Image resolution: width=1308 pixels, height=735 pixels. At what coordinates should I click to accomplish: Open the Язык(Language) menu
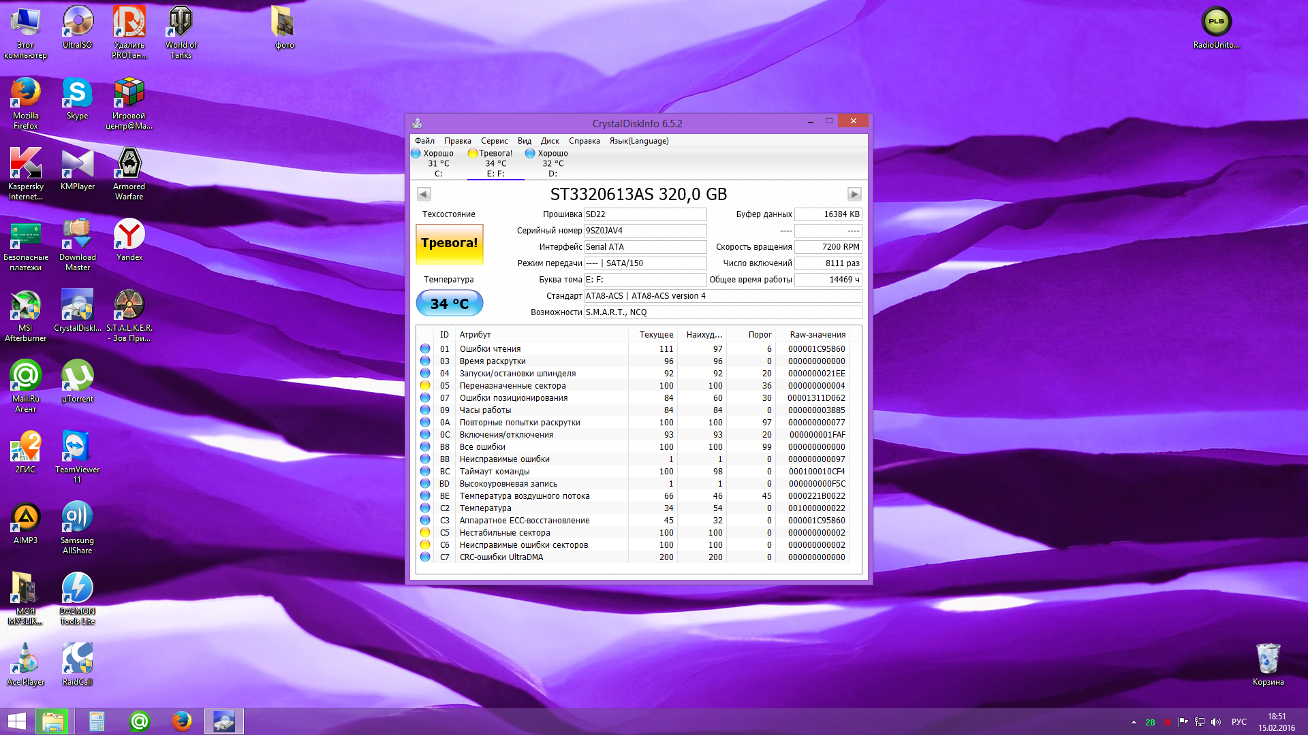point(638,141)
